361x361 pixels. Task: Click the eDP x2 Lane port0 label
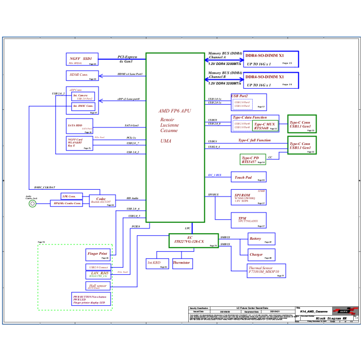(128, 99)
